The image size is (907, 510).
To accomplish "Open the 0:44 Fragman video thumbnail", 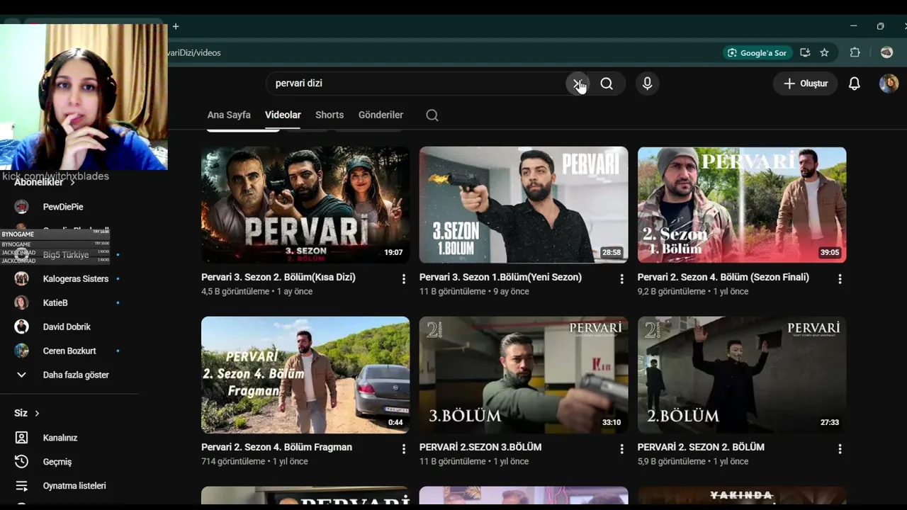I will point(305,375).
